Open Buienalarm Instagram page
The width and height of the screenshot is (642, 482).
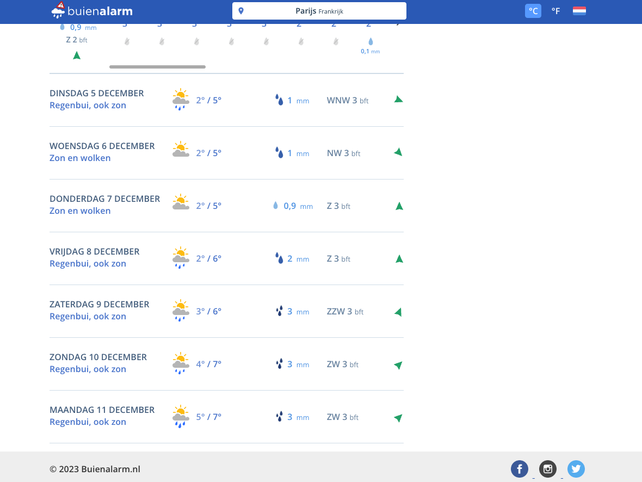click(x=547, y=469)
